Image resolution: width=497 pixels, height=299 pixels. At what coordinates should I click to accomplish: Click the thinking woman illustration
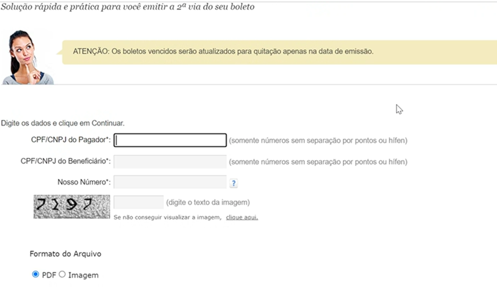27,57
